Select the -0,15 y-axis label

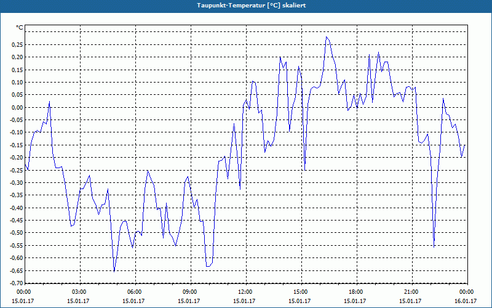click(x=17, y=145)
